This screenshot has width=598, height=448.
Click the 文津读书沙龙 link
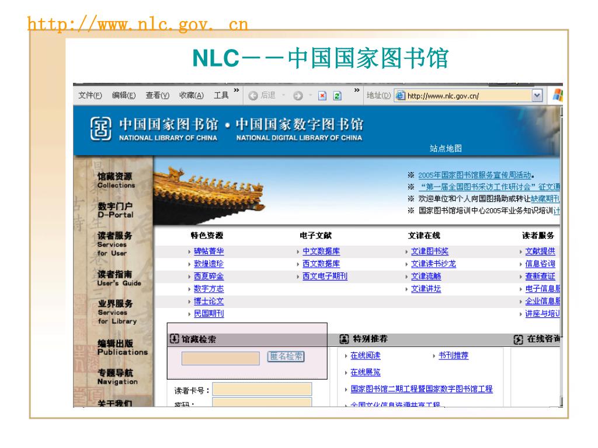433,264
